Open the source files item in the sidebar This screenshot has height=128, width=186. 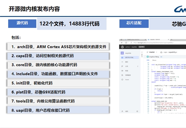pyautogui.click(x=130, y=58)
